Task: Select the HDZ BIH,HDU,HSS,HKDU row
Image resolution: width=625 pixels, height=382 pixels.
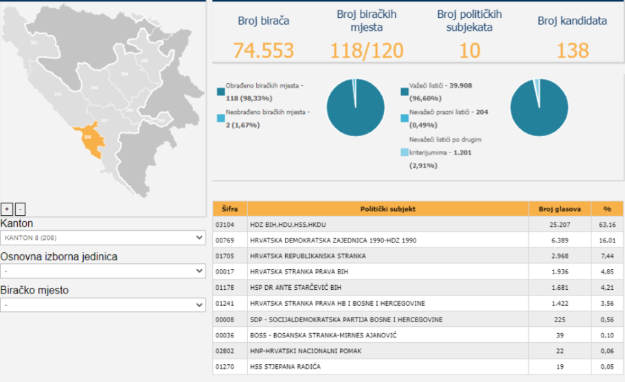Action: coord(388,225)
